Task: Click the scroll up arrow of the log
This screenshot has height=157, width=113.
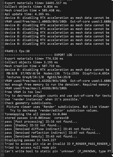Action: (112, 1)
